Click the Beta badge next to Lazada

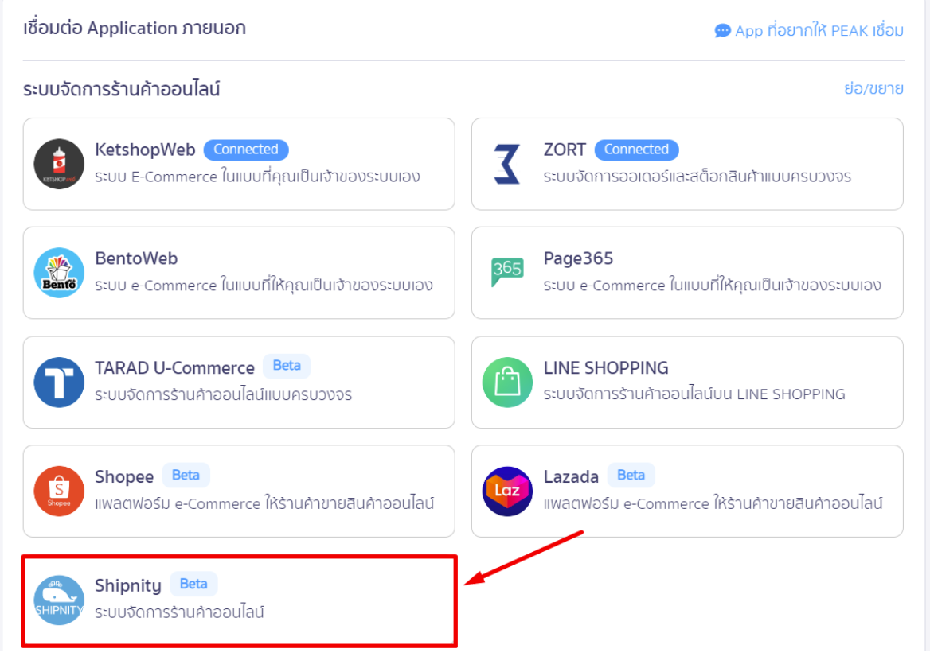[x=631, y=476]
